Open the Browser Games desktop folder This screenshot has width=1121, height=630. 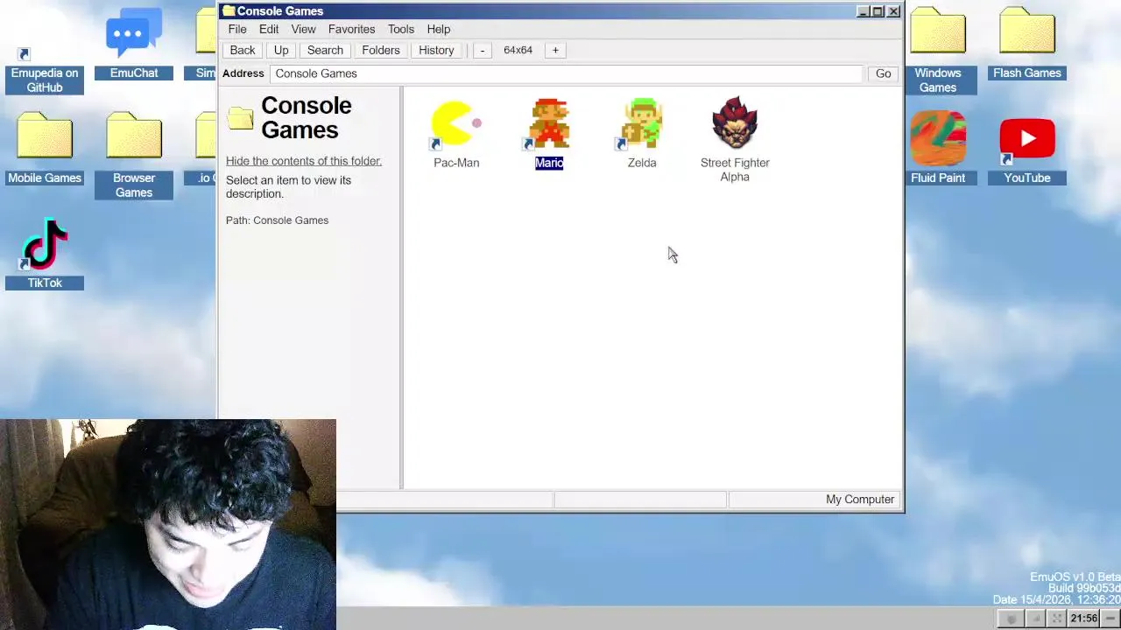coord(134,156)
